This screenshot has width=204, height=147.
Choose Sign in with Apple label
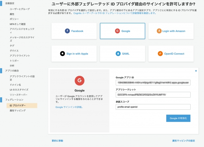77,54
